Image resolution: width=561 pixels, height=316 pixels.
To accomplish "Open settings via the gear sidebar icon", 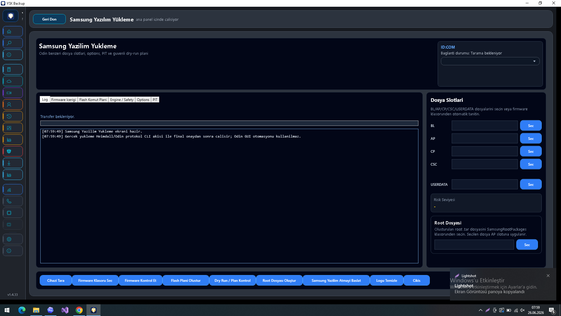I will click(x=13, y=239).
